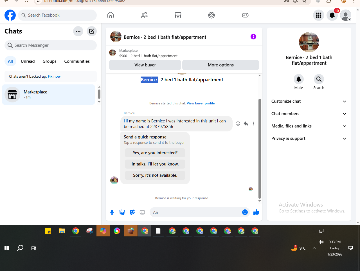This screenshot has width=360, height=271.
Task: Switch to the Communities tab
Action: coord(77,61)
